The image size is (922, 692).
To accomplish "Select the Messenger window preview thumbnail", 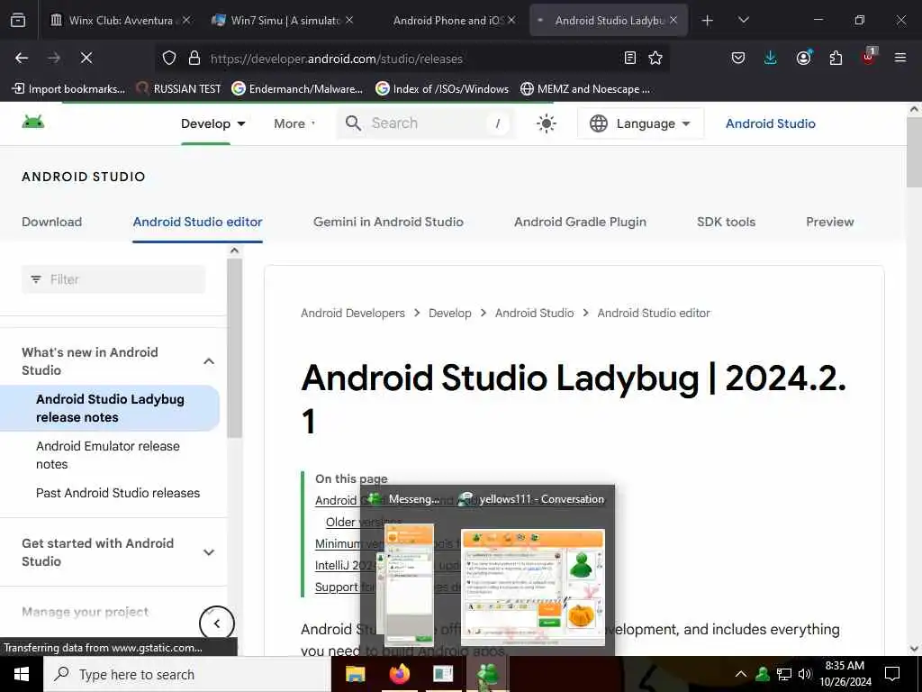I will pyautogui.click(x=409, y=586).
